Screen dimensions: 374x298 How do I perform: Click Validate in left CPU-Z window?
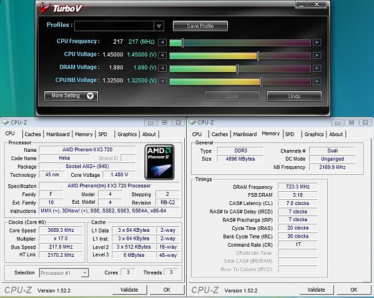[x=129, y=290]
